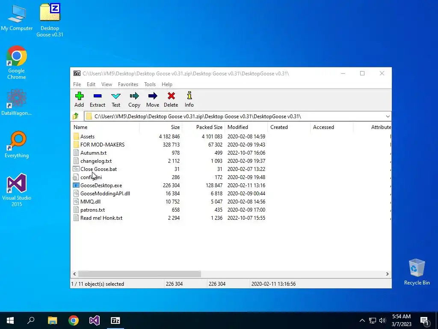Viewport: 438px width, 329px height.
Task: Select the Everything search desktop shortcut
Action: pyautogui.click(x=17, y=145)
